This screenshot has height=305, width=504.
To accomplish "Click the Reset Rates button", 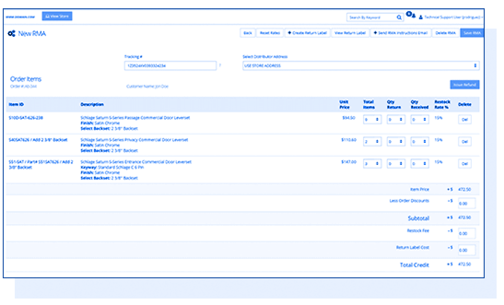I will [x=270, y=33].
